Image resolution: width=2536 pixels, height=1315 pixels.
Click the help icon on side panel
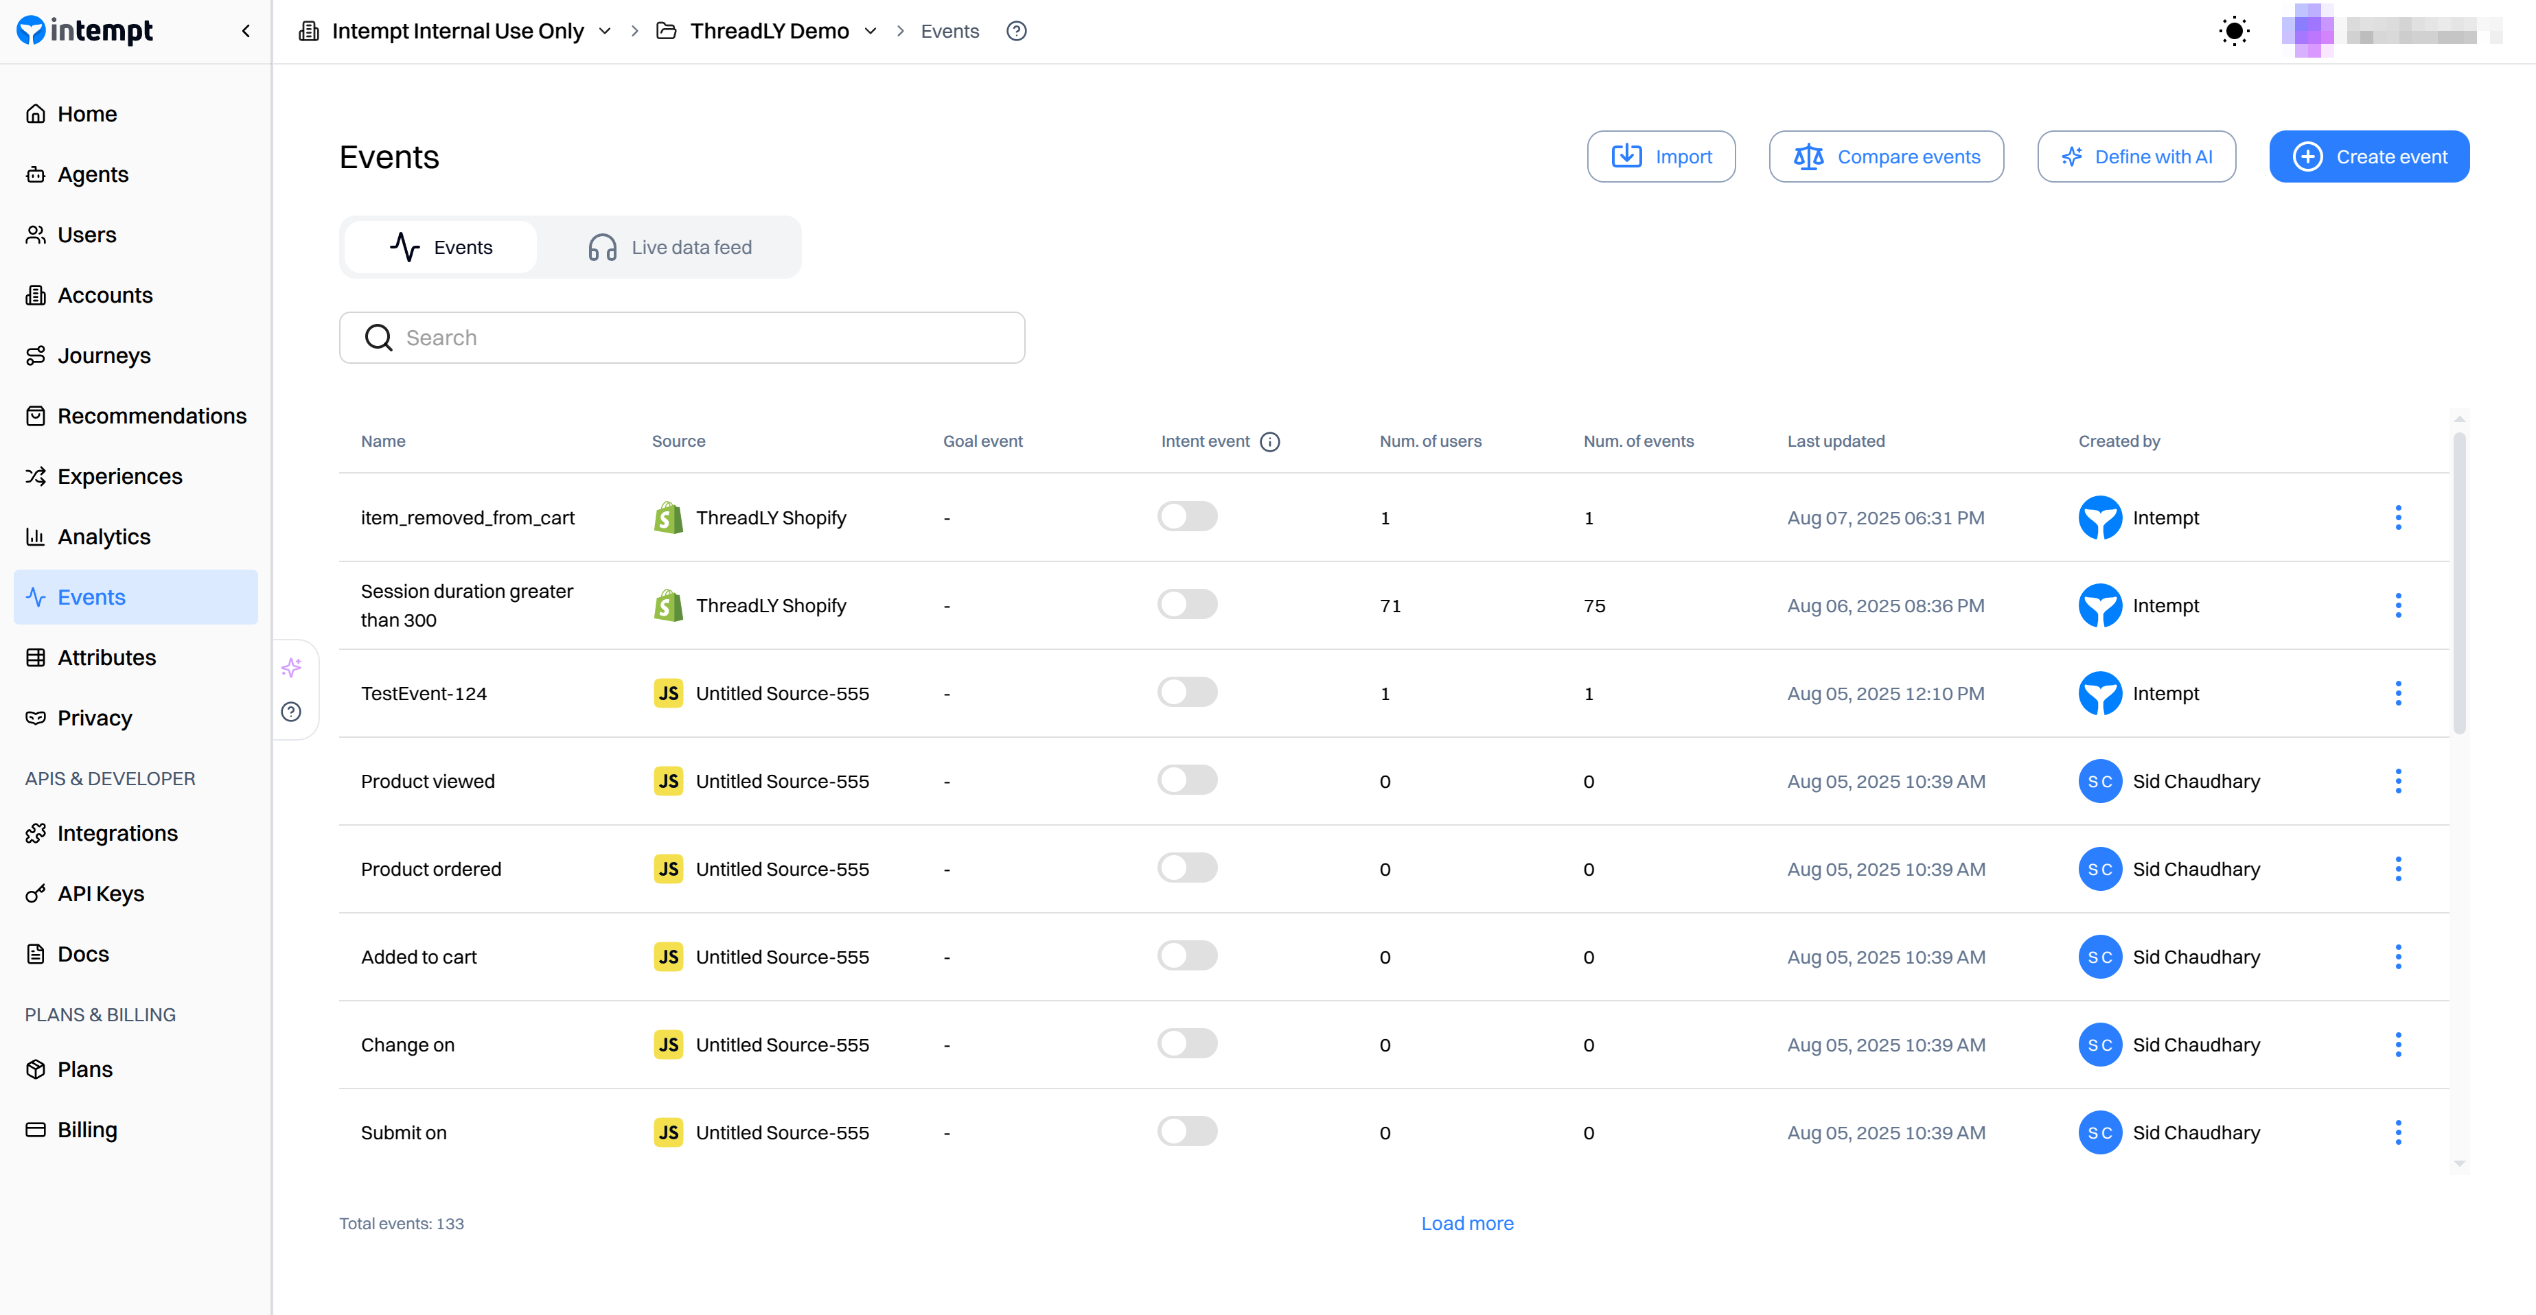tap(291, 712)
